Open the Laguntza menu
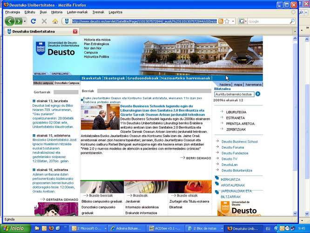Image resolution: width=310 pixels, height=233 pixels. pyautogui.click(x=115, y=12)
